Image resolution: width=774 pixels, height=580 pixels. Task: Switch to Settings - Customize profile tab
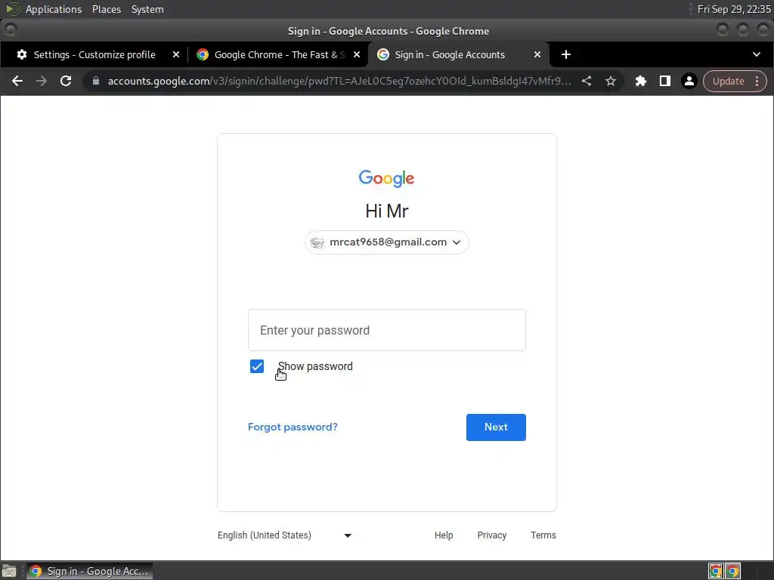point(94,54)
